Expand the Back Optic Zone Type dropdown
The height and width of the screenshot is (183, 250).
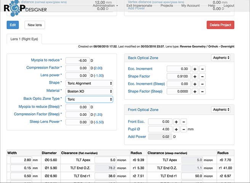pos(89,99)
